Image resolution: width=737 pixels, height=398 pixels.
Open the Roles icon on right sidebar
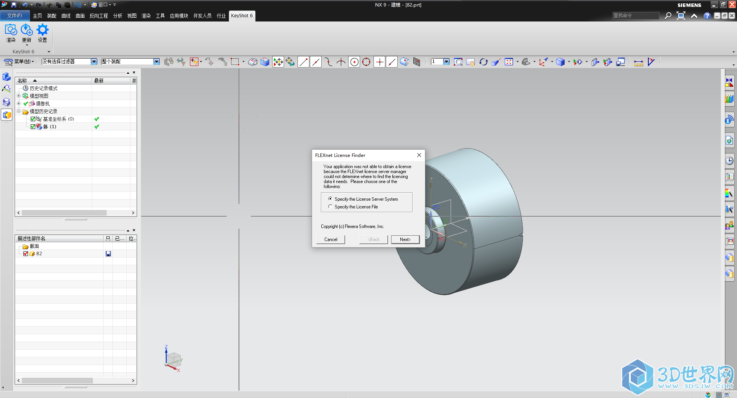click(x=729, y=225)
